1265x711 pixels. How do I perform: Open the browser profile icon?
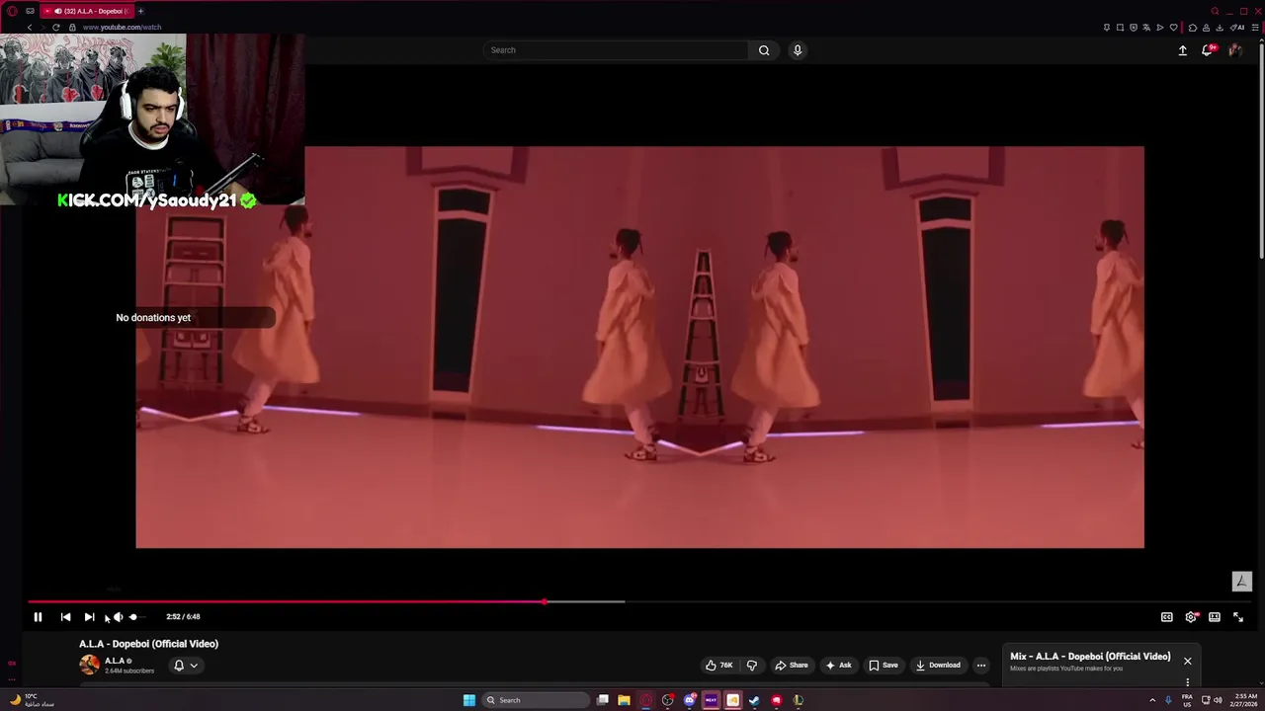coord(1206,28)
